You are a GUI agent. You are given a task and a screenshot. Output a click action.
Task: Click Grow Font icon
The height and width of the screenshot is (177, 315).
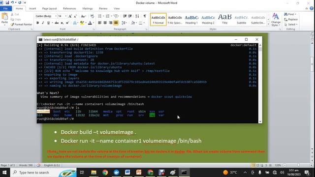tap(70, 16)
